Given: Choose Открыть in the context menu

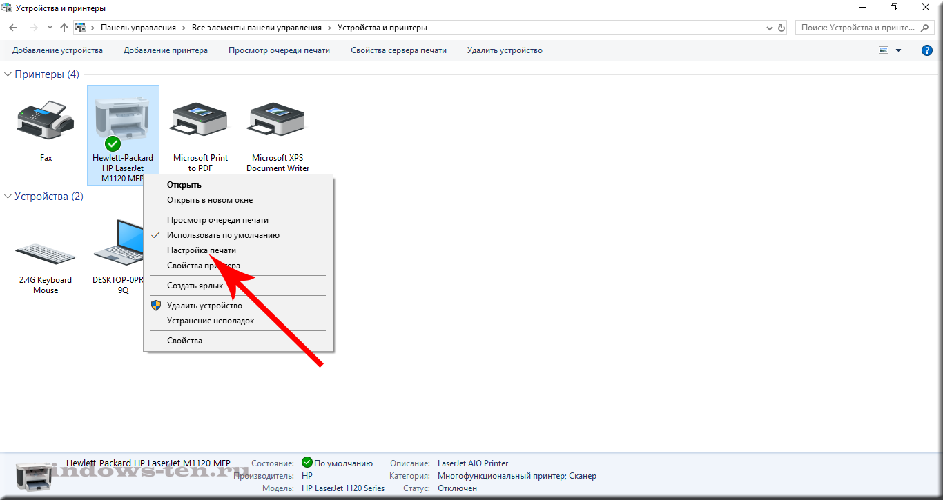Looking at the screenshot, I should tap(238, 185).
